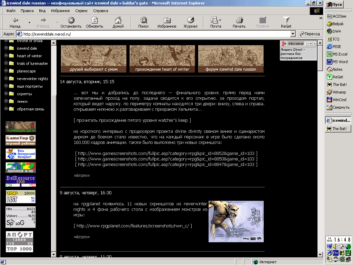Image resolution: width=353 pixels, height=265 pixels.
Task: Open the Belpak shortcut
Action: click(x=335, y=24)
